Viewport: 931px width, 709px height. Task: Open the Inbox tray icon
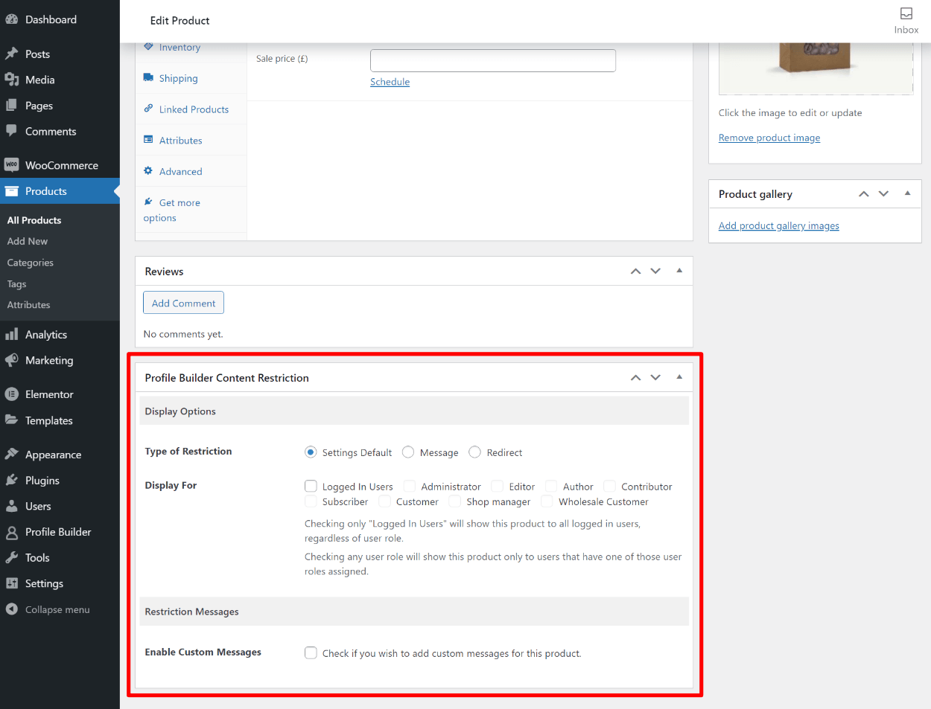906,13
